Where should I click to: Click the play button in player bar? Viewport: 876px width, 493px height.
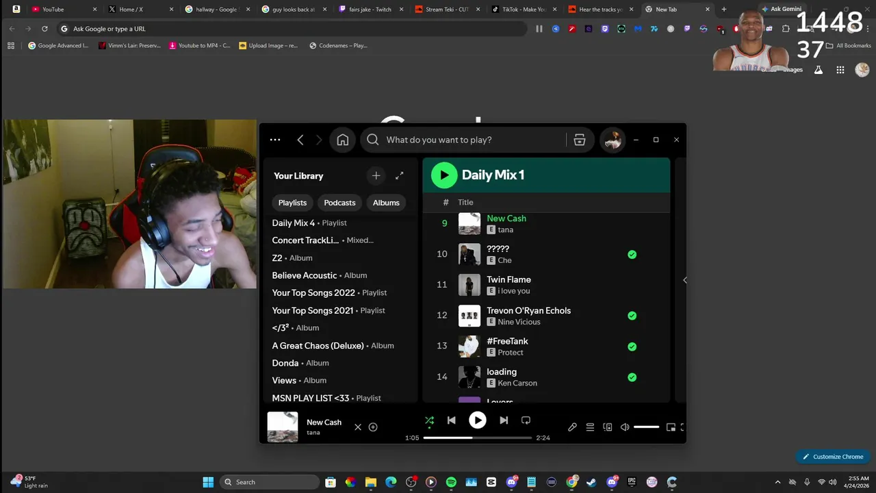pos(478,420)
